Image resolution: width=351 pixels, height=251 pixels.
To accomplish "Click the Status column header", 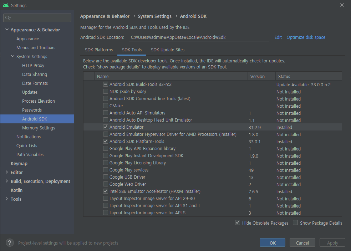I will click(x=309, y=76).
